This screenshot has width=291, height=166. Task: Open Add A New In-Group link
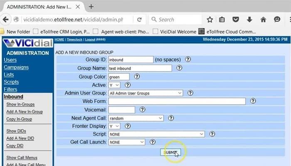[25, 112]
